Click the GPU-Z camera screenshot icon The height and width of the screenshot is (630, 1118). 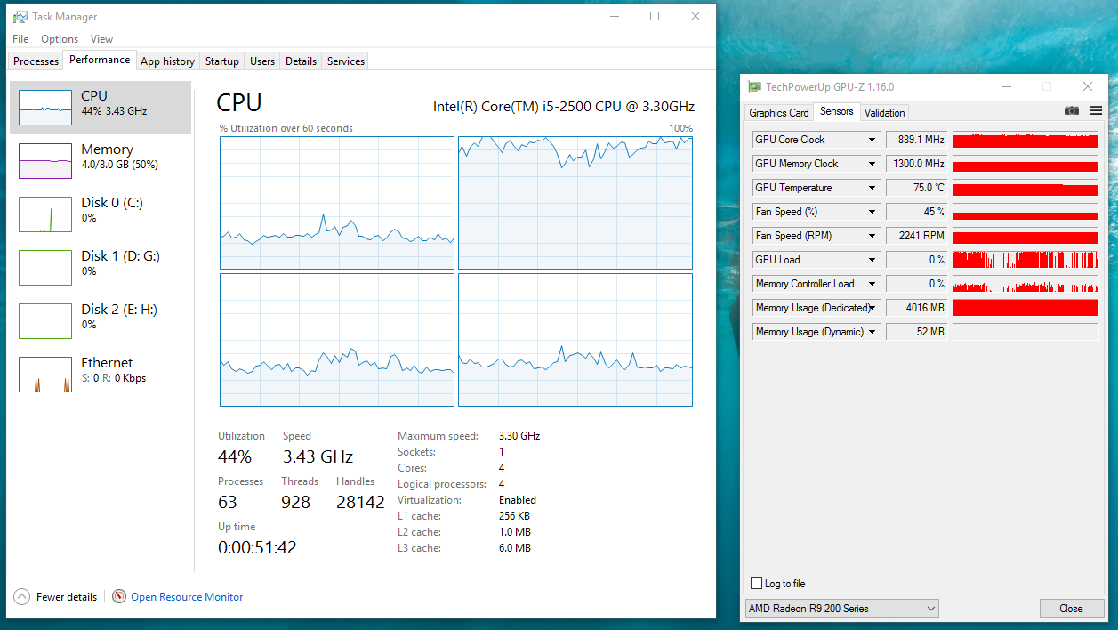click(x=1072, y=110)
